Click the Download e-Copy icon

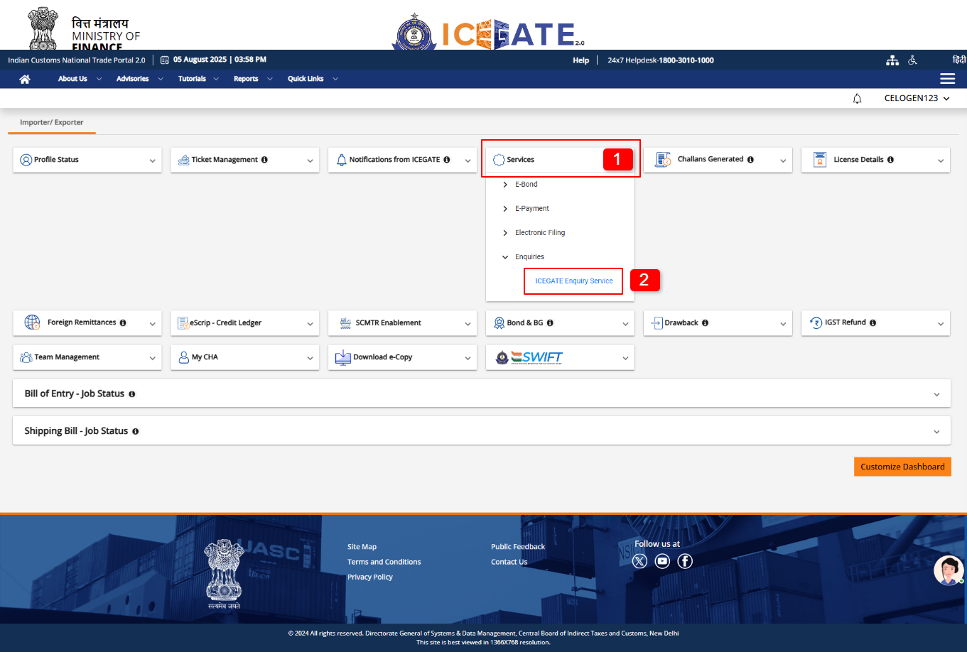pos(343,357)
